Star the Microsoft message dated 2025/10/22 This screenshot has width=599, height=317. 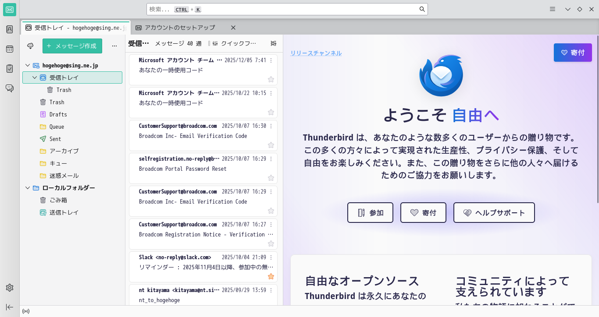point(271,112)
